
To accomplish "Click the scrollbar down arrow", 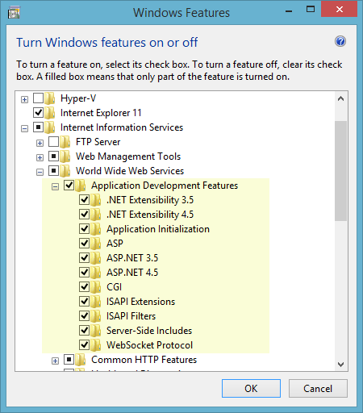I will pos(341,365).
